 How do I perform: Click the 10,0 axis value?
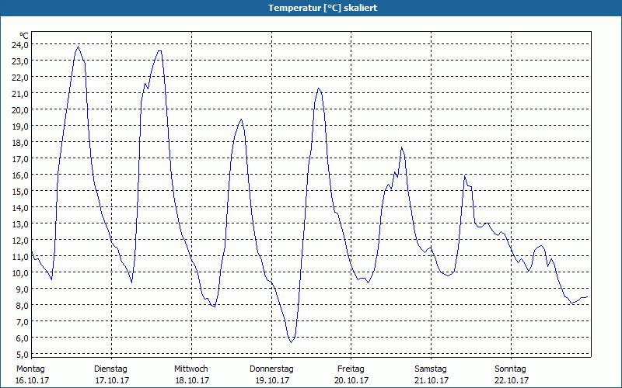coord(20,273)
